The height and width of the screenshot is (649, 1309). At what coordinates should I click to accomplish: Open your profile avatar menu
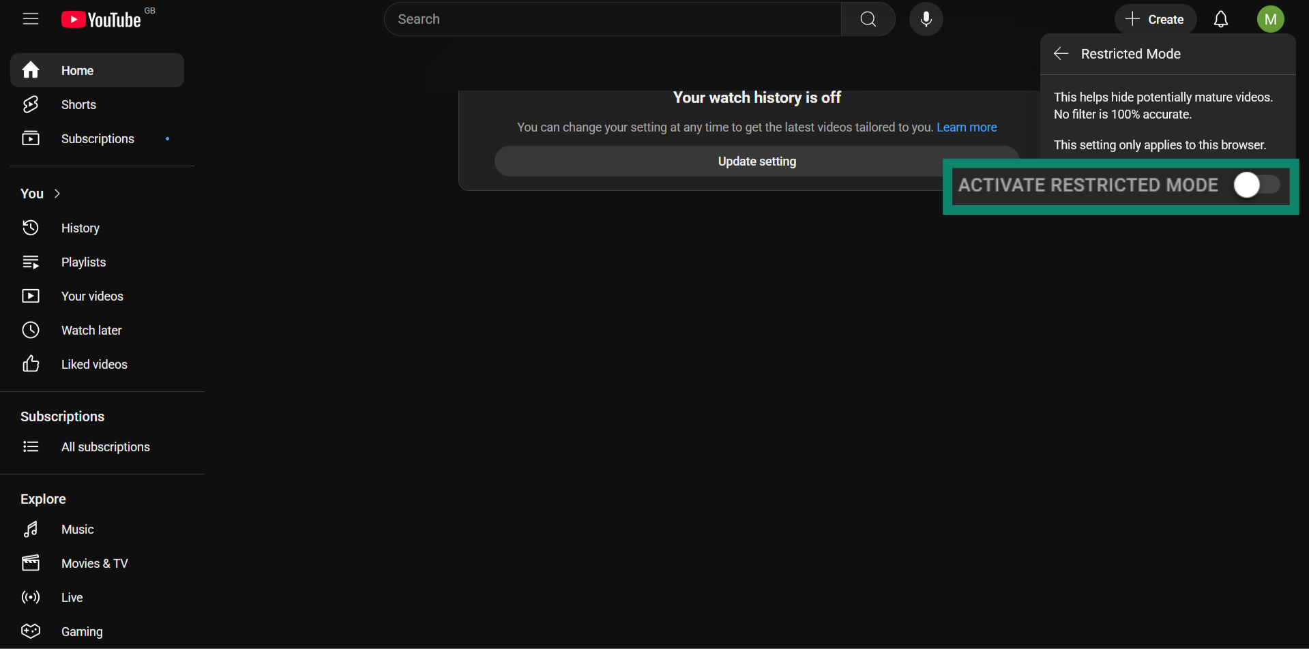(1270, 18)
